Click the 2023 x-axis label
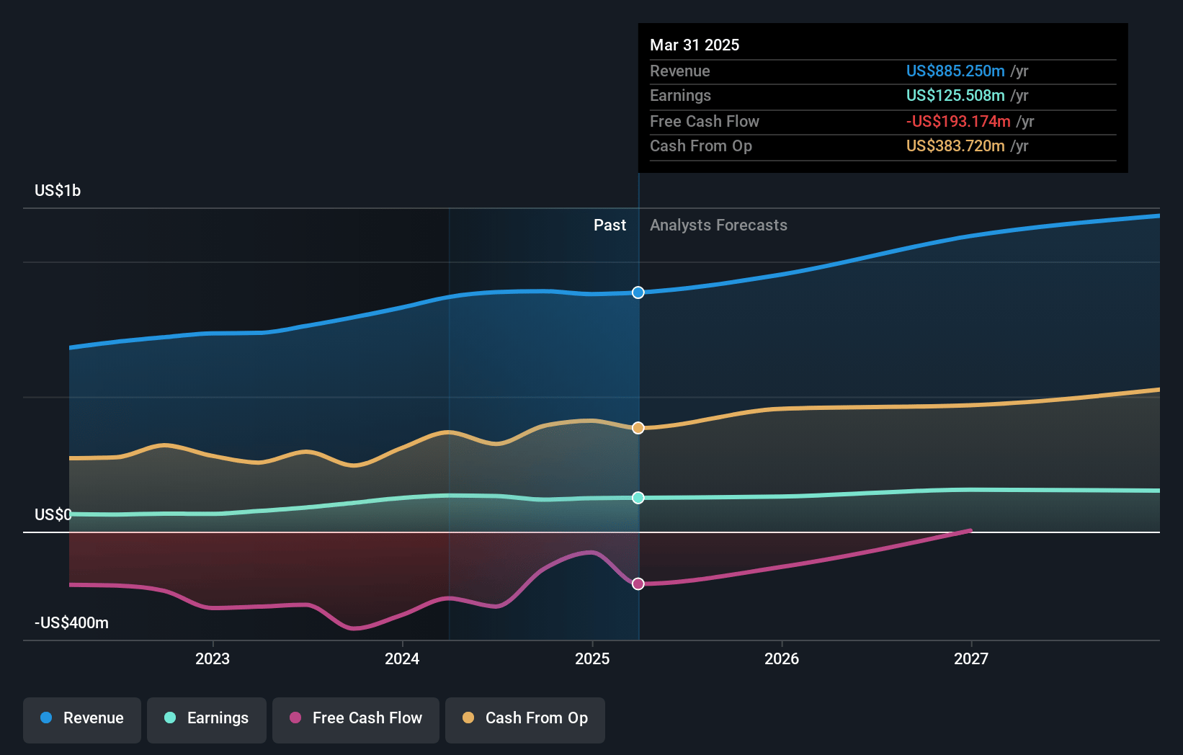1183x755 pixels. [x=213, y=659]
